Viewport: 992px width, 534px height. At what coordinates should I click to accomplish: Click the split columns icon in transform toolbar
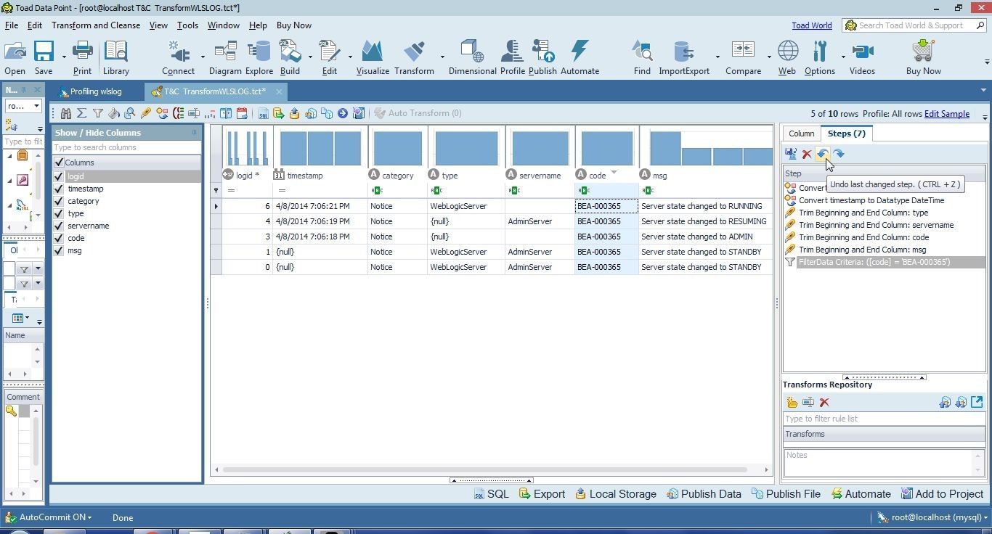(x=226, y=113)
